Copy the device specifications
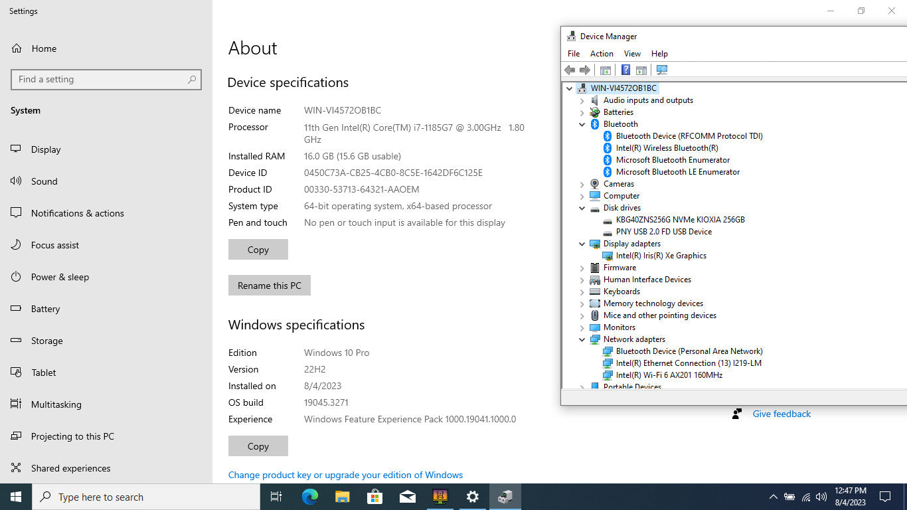Image resolution: width=907 pixels, height=510 pixels. click(x=258, y=250)
